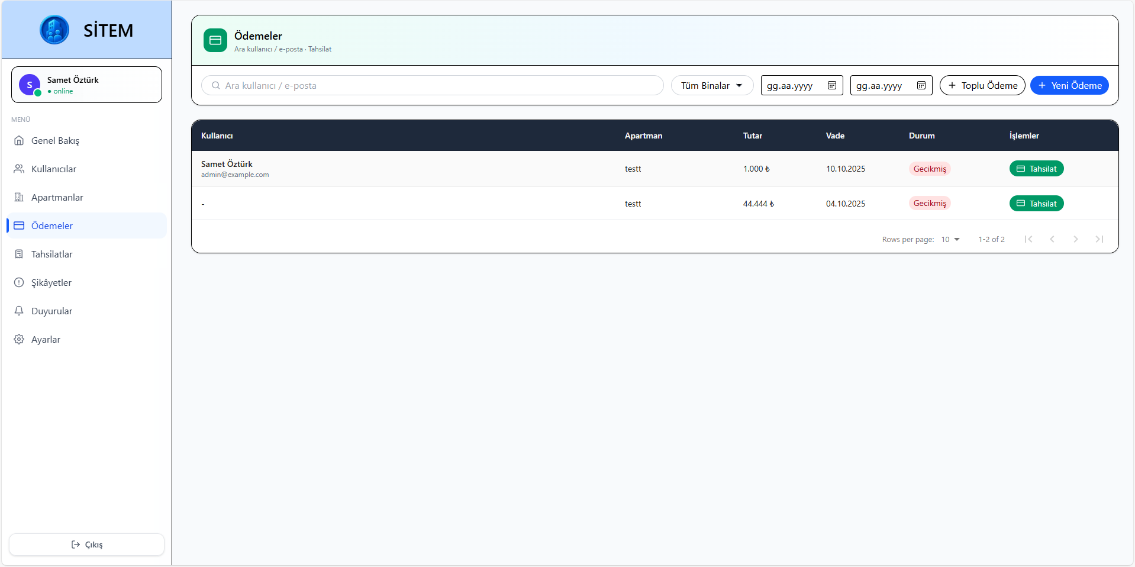This screenshot has height=567, width=1135.
Task: Open Genel Bakış from sidebar menu
Action: (55, 140)
